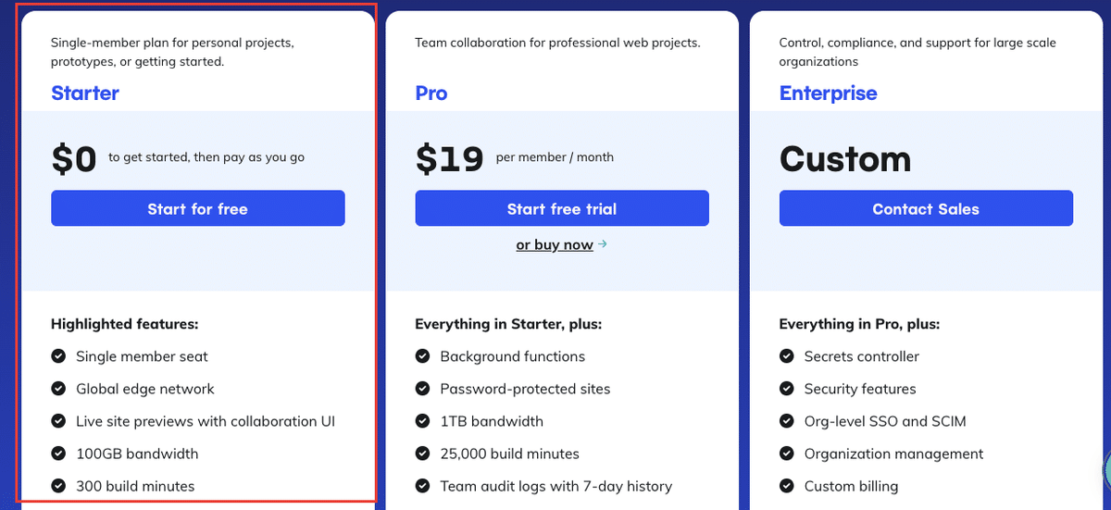Click checkmark icon next to Single member seat
The width and height of the screenshot is (1111, 510).
coord(58,356)
